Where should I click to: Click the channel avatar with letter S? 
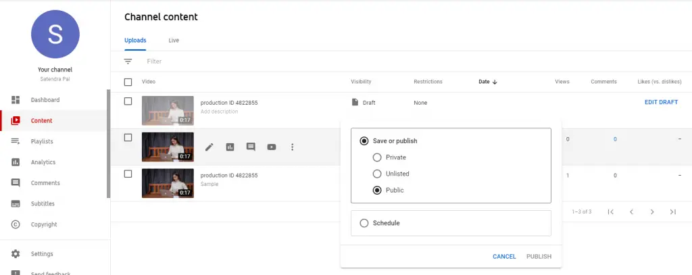tap(55, 34)
